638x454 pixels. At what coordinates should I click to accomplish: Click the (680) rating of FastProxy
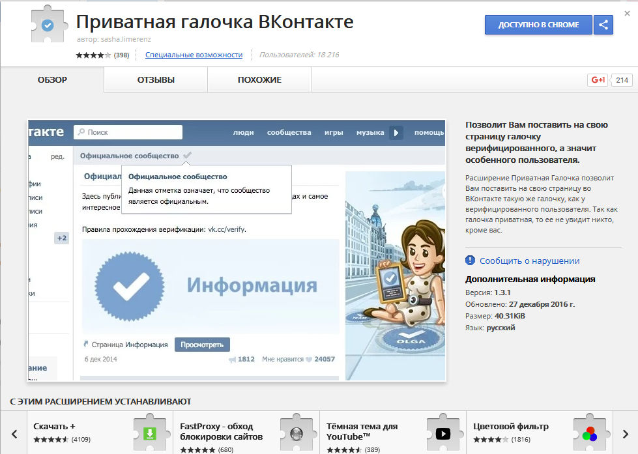(225, 450)
